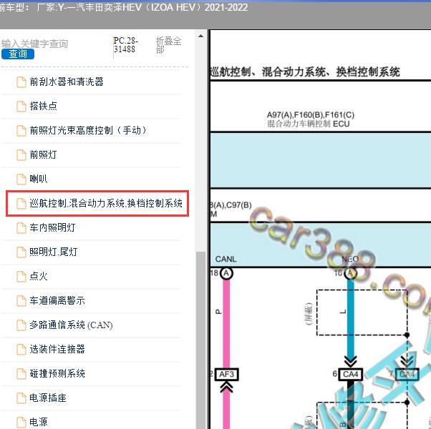431x429 pixels.
Task: Click the document icon beside 电源插座
Action: (x=21, y=398)
